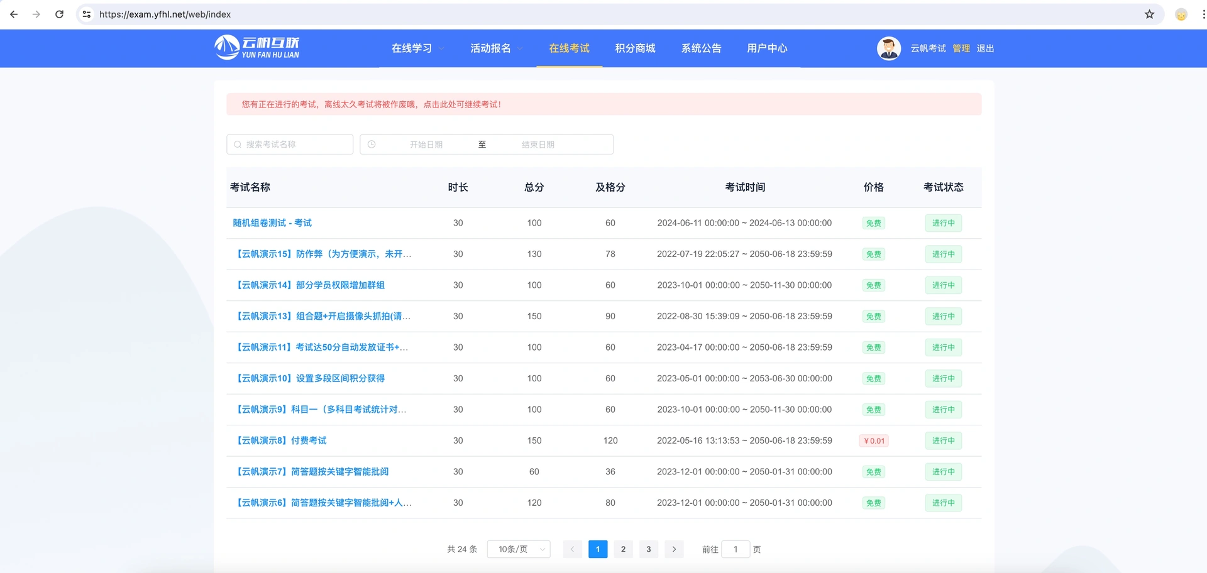Click the 管理 link in header

click(x=961, y=48)
